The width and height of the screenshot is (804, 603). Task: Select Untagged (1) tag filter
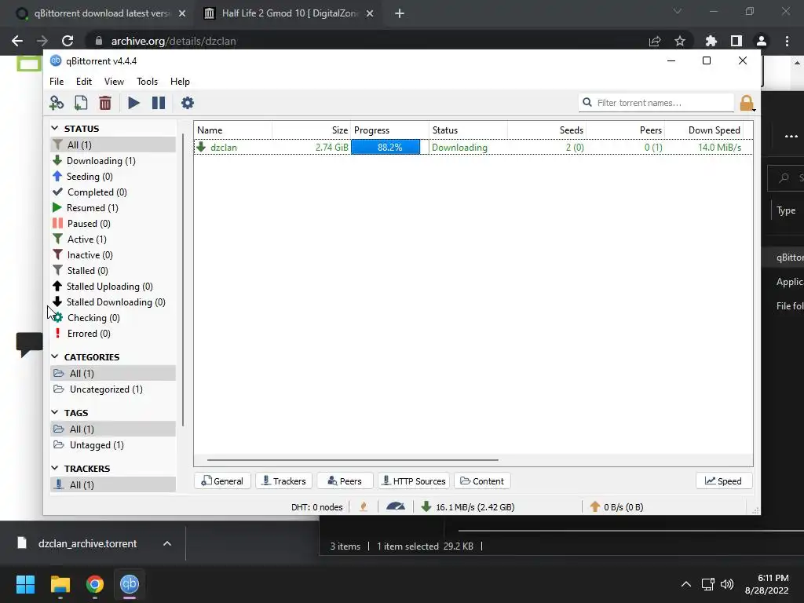97,445
